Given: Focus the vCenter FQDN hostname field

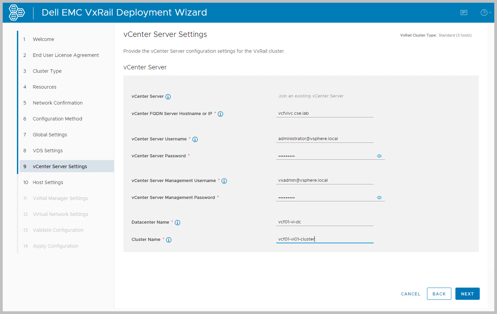Looking at the screenshot, I should pos(325,113).
